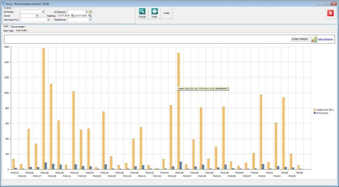Expand the İş İstasyonu dropdown arrow
Image resolution: width=339 pixels, height=187 pixels.
pos(86,12)
